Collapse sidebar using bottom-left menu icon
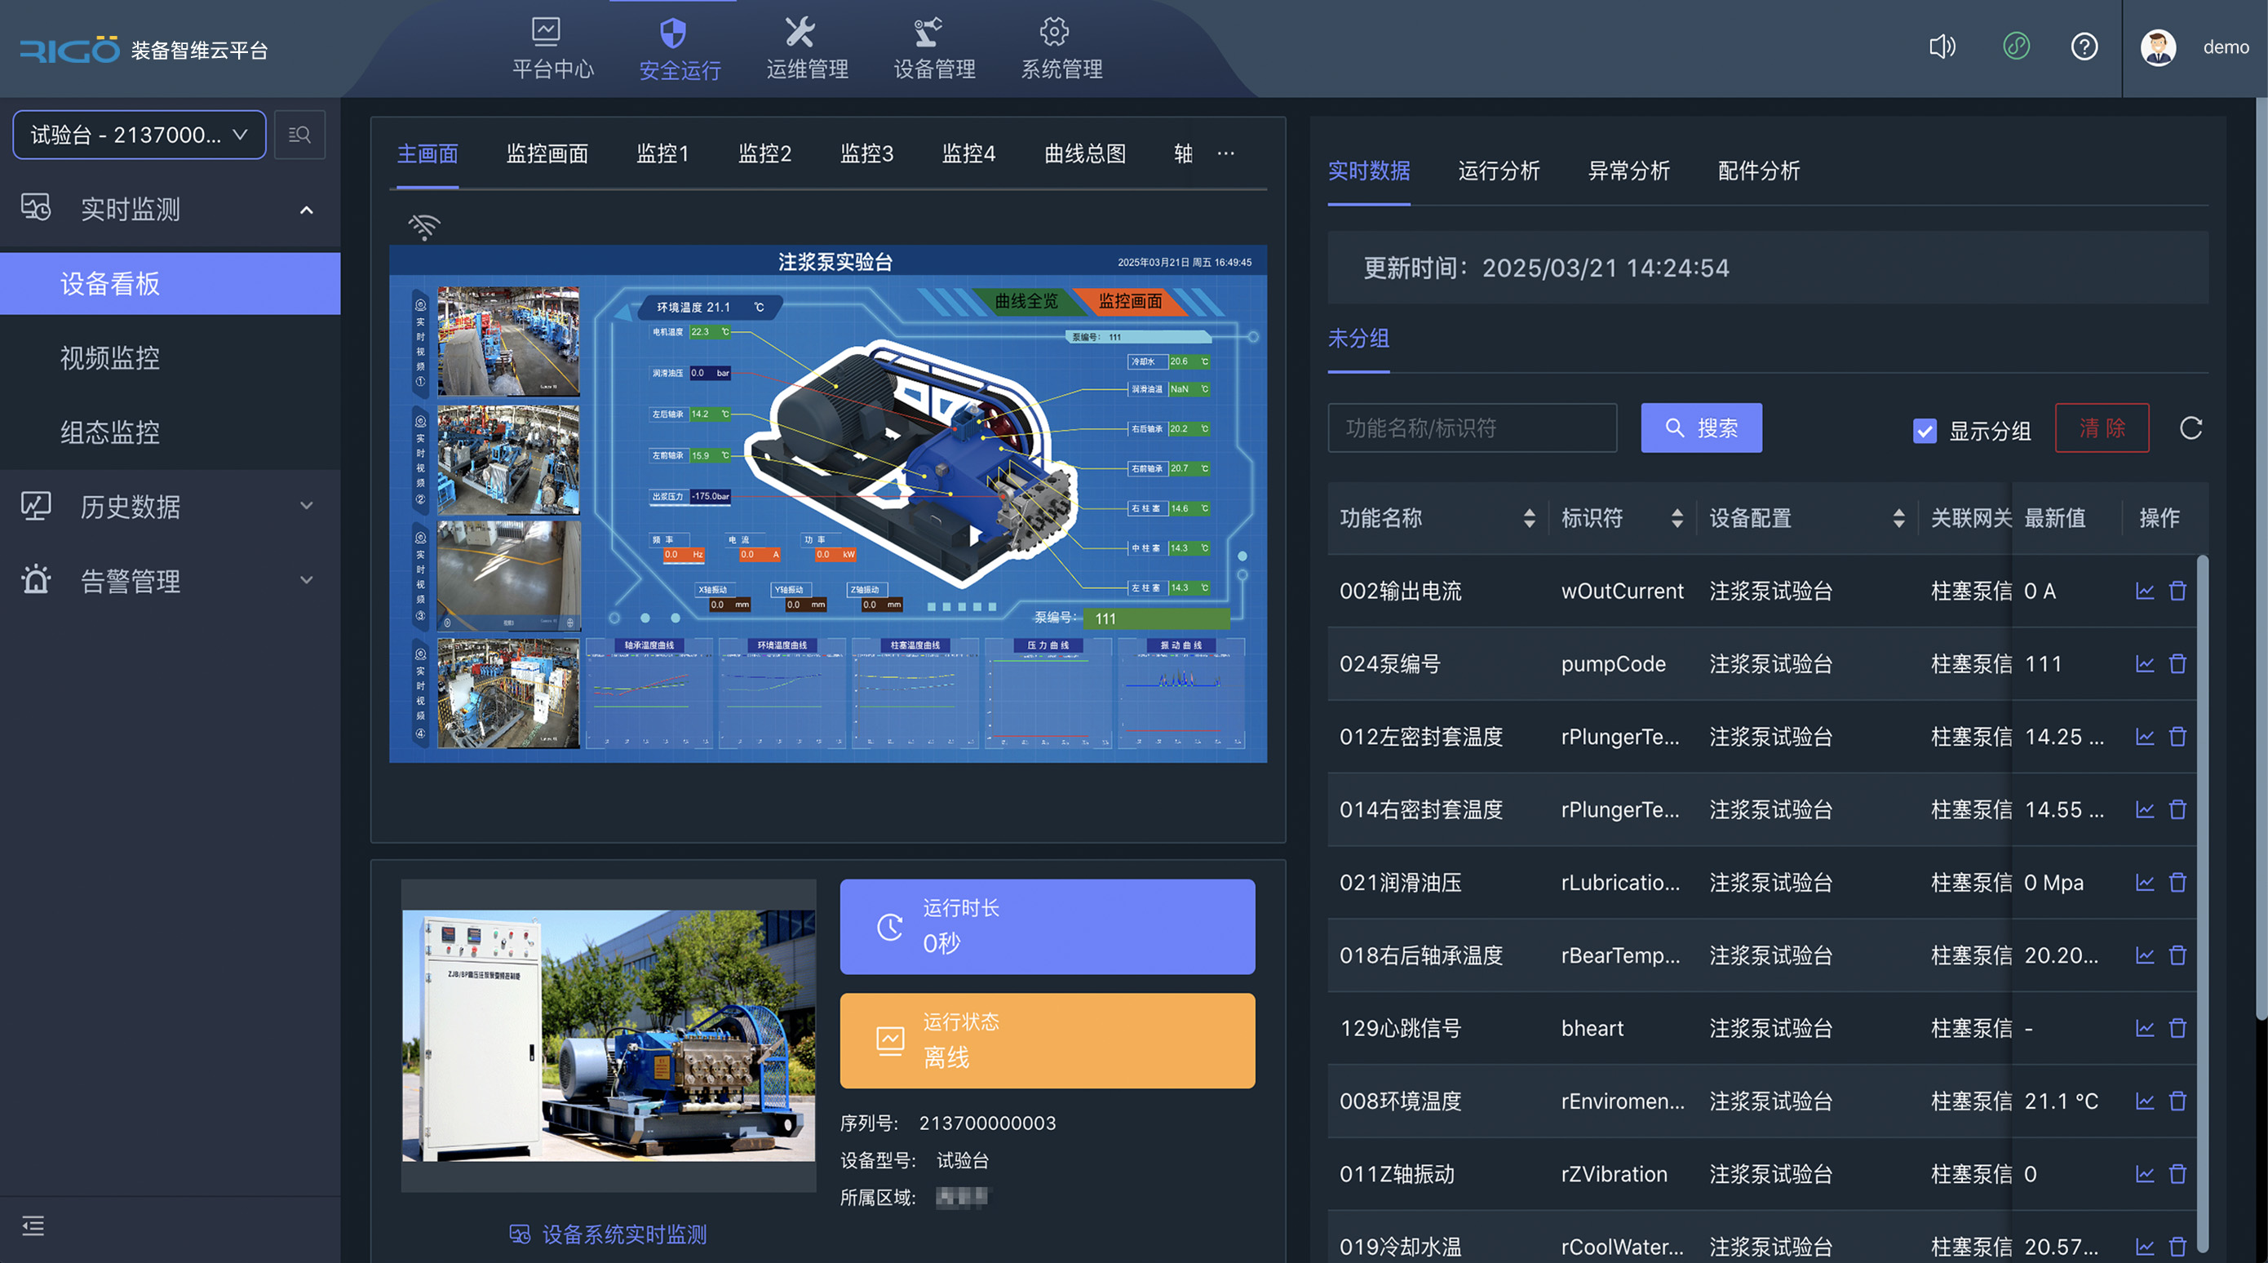Viewport: 2268px width, 1263px height. pos(33,1225)
